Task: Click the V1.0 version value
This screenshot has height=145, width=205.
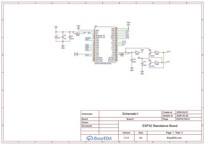Action: tap(126, 138)
